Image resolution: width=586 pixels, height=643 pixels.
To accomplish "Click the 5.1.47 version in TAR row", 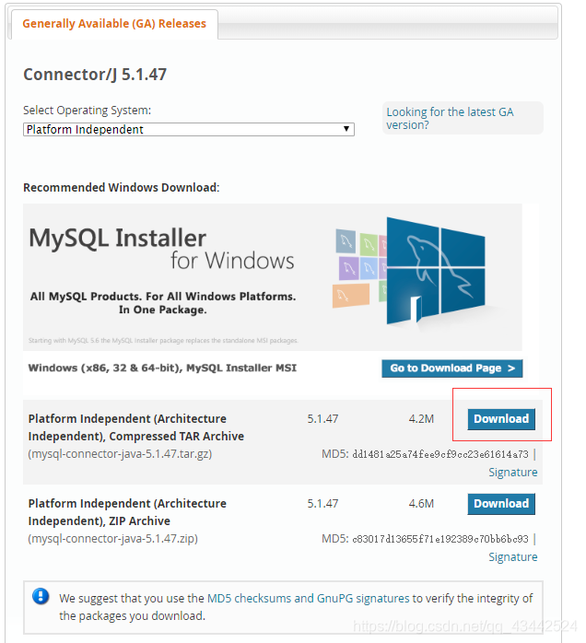I will pyautogui.click(x=322, y=419).
